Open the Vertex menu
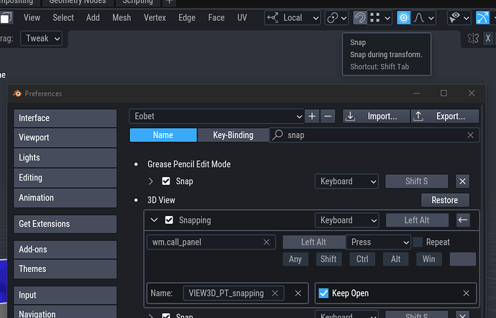This screenshot has height=318, width=496. pyautogui.click(x=155, y=18)
